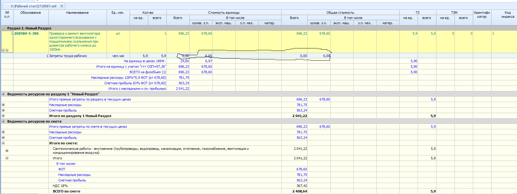Click the "Идентификатор" column header

pos(482,15)
